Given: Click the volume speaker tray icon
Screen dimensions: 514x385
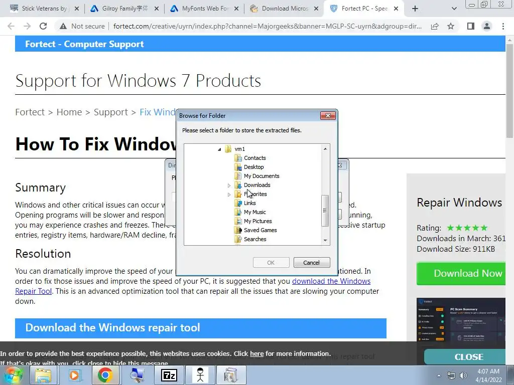Looking at the screenshot, I should click(x=463, y=375).
